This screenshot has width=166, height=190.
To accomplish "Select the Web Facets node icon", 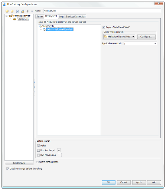I will tap(40, 26).
